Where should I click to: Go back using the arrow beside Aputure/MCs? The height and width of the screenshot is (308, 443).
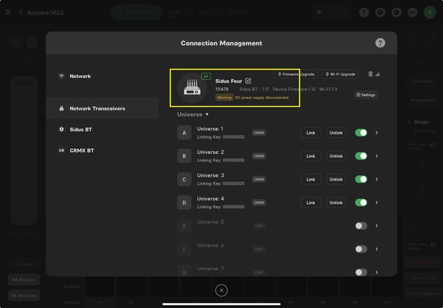[21, 12]
